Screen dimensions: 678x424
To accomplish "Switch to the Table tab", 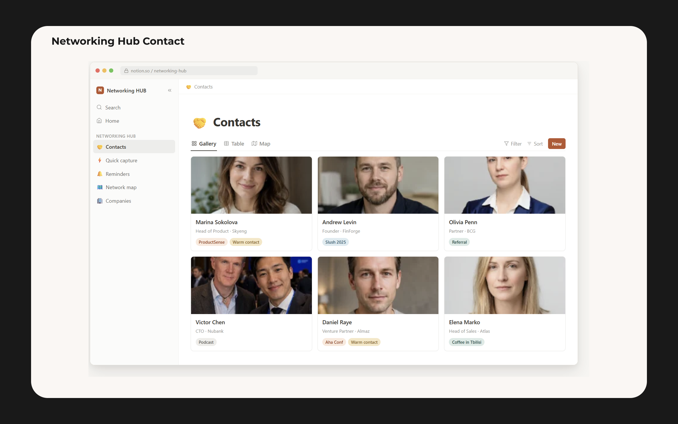I will 234,144.
